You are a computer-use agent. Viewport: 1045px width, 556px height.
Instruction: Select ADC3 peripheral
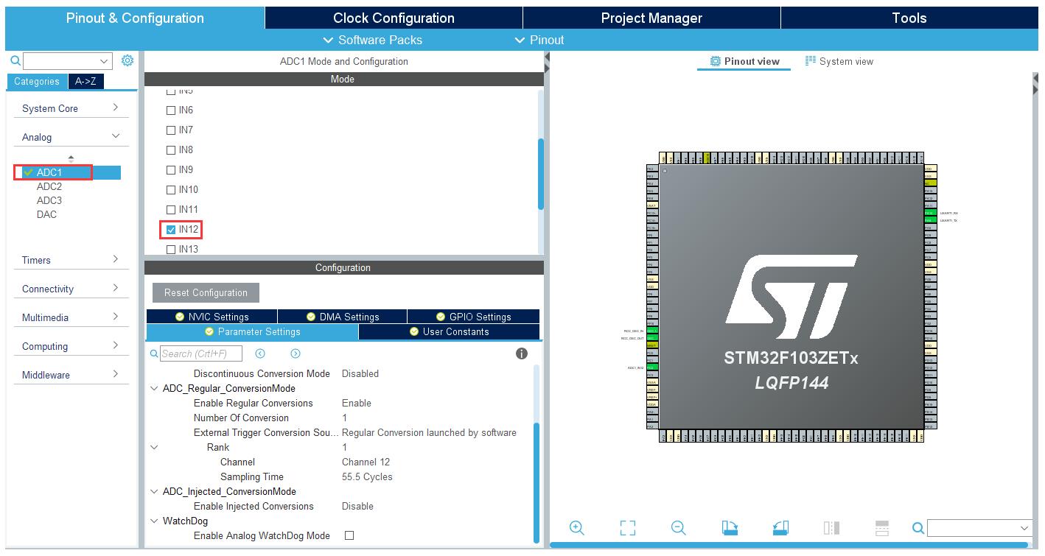tap(49, 200)
